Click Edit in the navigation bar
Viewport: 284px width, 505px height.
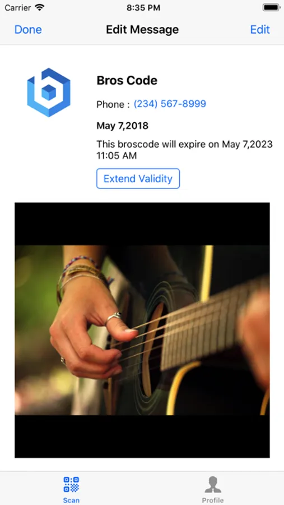click(x=260, y=30)
